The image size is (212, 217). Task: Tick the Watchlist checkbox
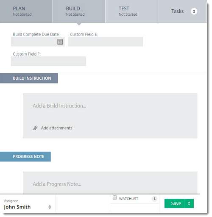tap(115, 198)
